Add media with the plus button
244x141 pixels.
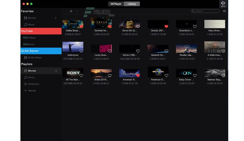coord(71,11)
